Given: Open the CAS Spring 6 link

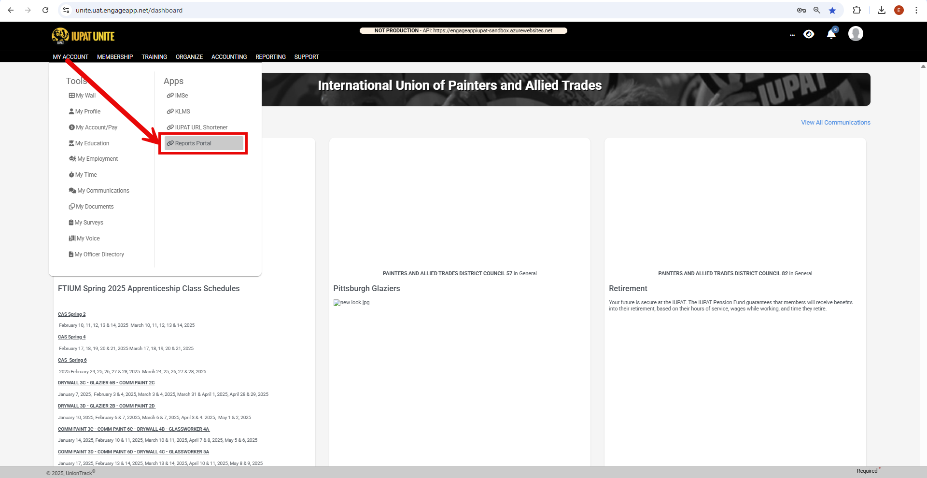Looking at the screenshot, I should point(72,360).
